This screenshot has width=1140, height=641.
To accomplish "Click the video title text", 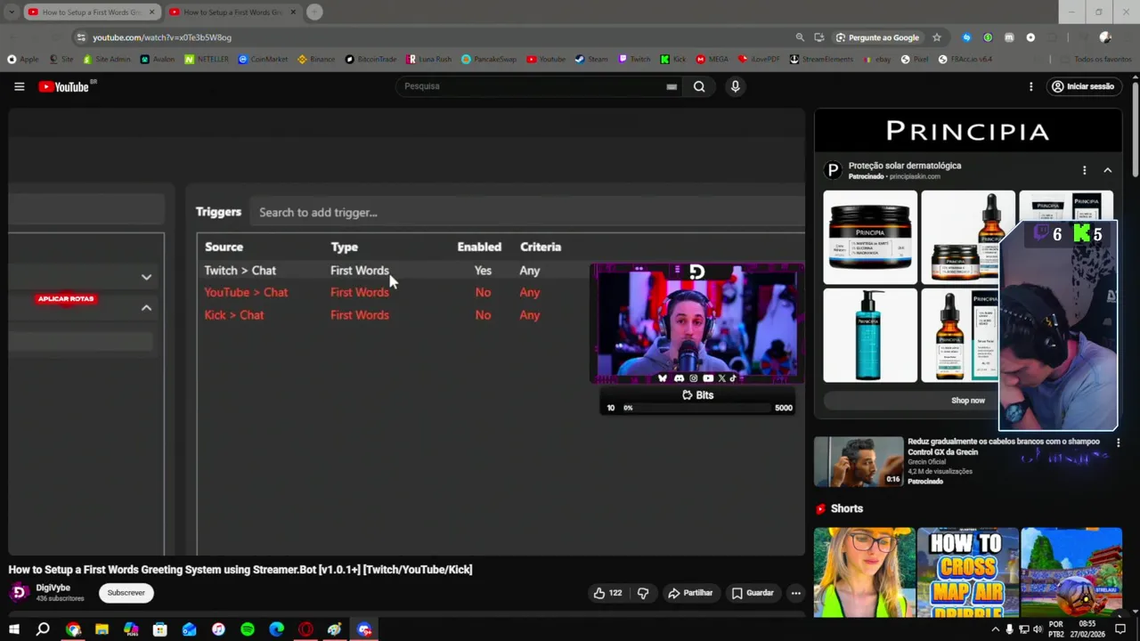I will [240, 570].
